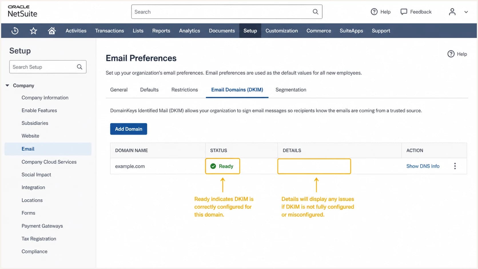Open Subsidiaries in sidebar

pyautogui.click(x=35, y=123)
